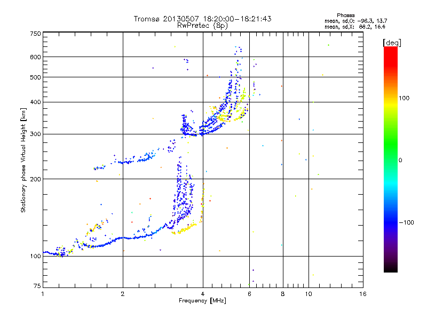Click the "Frequency [MHz]" axis label

tap(202, 301)
